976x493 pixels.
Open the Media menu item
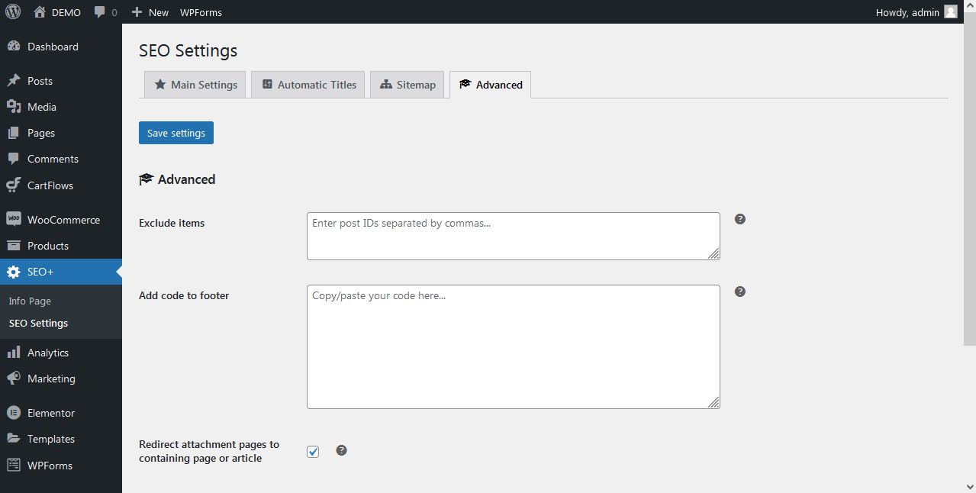(x=61, y=107)
